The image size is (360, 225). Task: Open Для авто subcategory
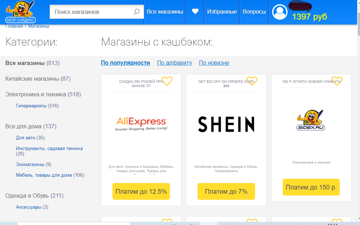click(30, 138)
